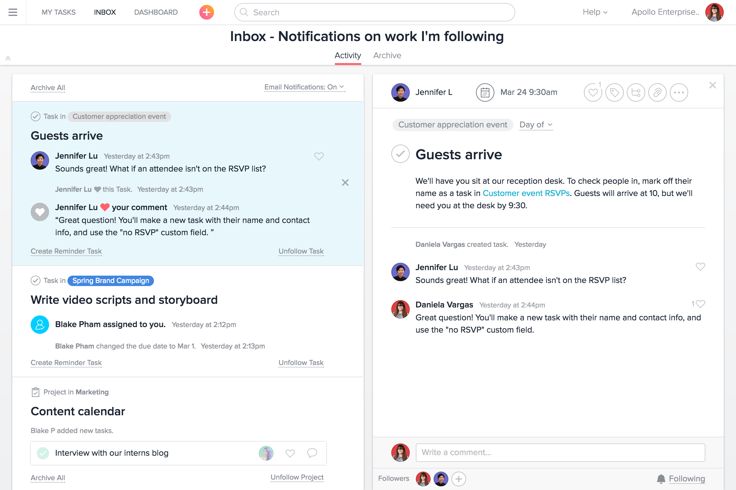Click the Write a comment input field
The height and width of the screenshot is (490, 736).
tap(560, 452)
